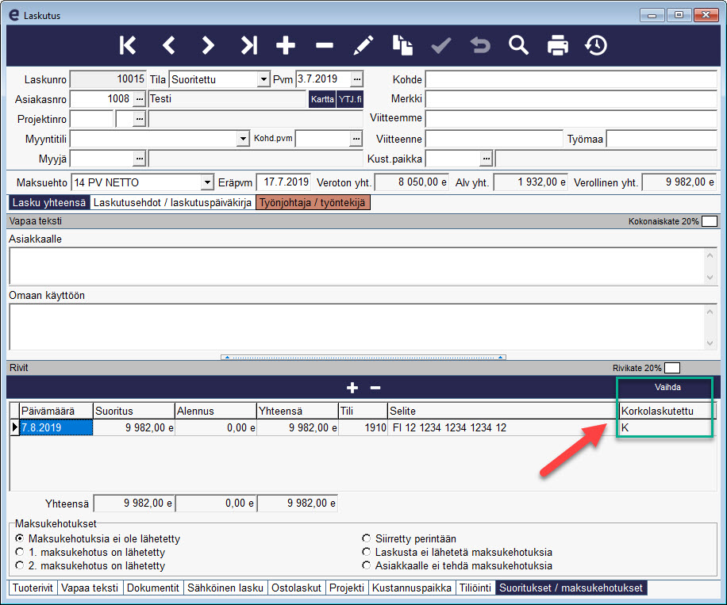The height and width of the screenshot is (605, 727).
Task: Print the invoice with printer icon
Action: click(557, 45)
